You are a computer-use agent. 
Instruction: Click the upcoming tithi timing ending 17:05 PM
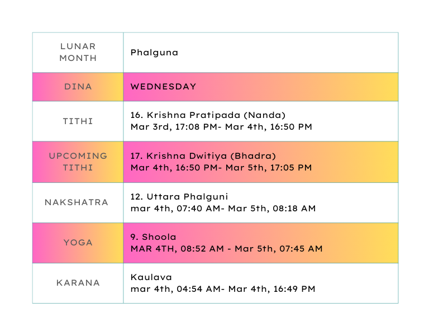click(x=221, y=167)
